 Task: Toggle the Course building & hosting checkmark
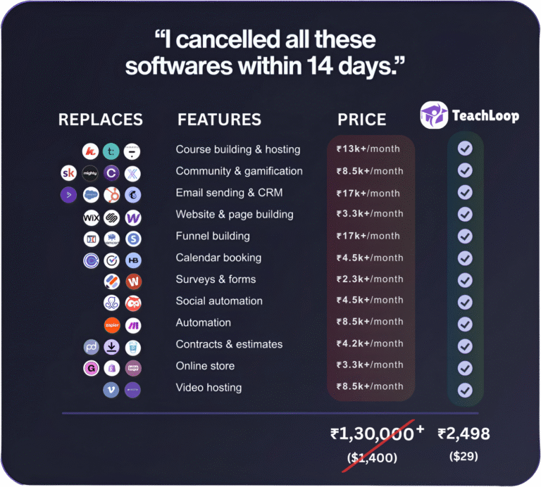point(464,148)
